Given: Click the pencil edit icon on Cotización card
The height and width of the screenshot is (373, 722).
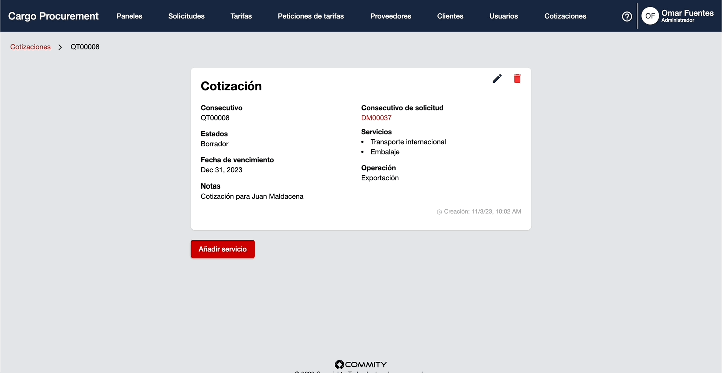Looking at the screenshot, I should (497, 79).
